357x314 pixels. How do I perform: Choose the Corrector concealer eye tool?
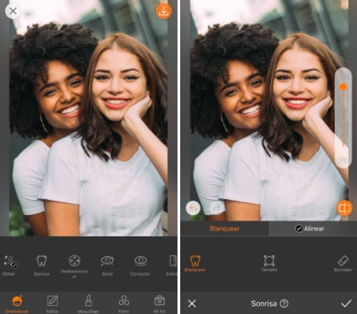click(x=141, y=266)
